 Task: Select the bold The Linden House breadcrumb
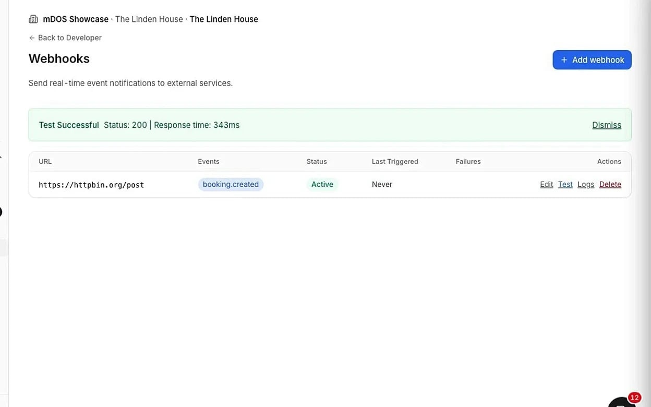tap(224, 19)
